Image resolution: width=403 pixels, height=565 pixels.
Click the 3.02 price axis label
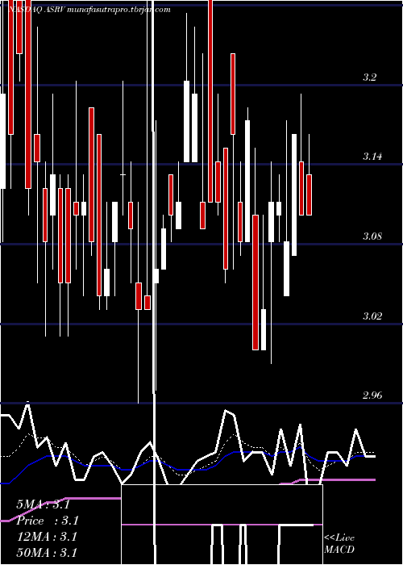click(372, 316)
